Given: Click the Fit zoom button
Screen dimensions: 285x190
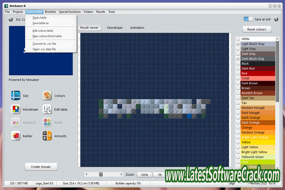Looking at the screenshot, I should 160,175.
